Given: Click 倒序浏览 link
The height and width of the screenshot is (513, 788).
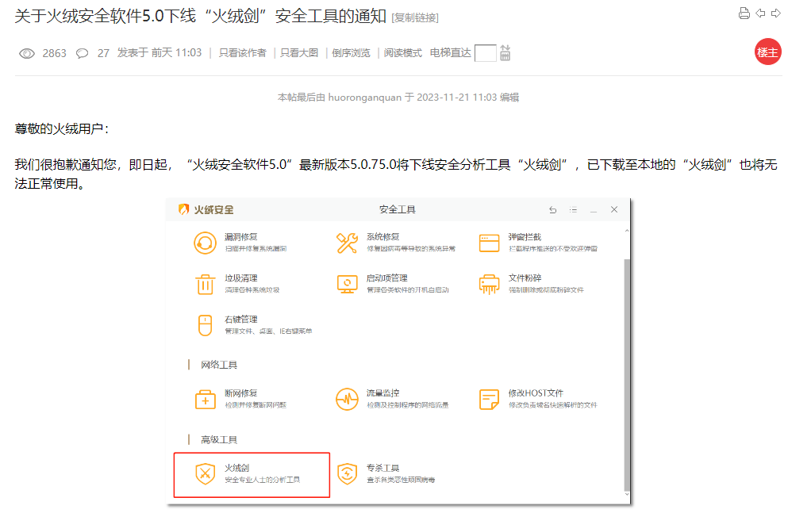Looking at the screenshot, I should [351, 52].
